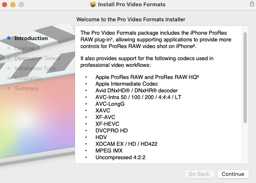The image size is (256, 183).
Task: Click the blue bullet beside Introduction
Action: (9, 38)
